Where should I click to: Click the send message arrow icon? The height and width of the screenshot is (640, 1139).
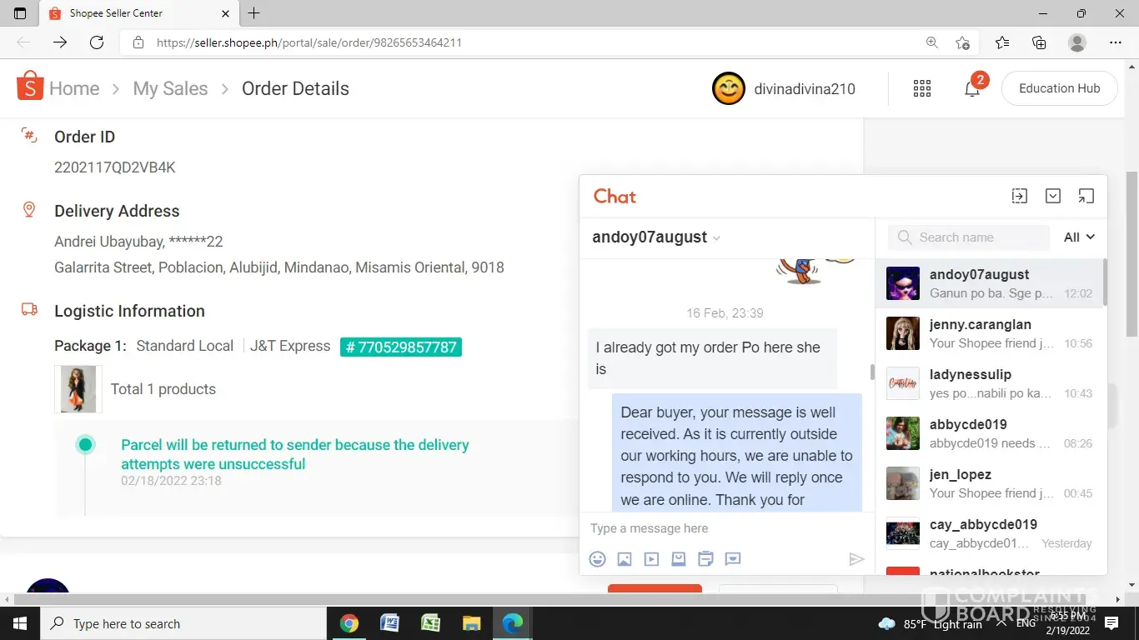tap(856, 559)
